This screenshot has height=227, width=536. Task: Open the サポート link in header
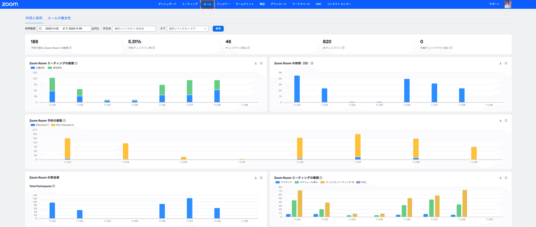(x=494, y=4)
